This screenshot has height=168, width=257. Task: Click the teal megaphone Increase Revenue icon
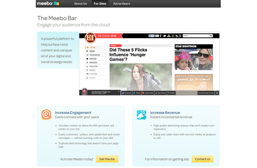(141, 115)
